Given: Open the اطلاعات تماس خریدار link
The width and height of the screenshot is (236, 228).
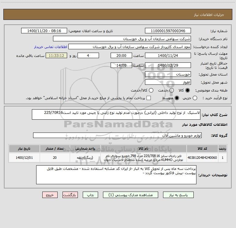Looking at the screenshot, I should pyautogui.click(x=51, y=47).
